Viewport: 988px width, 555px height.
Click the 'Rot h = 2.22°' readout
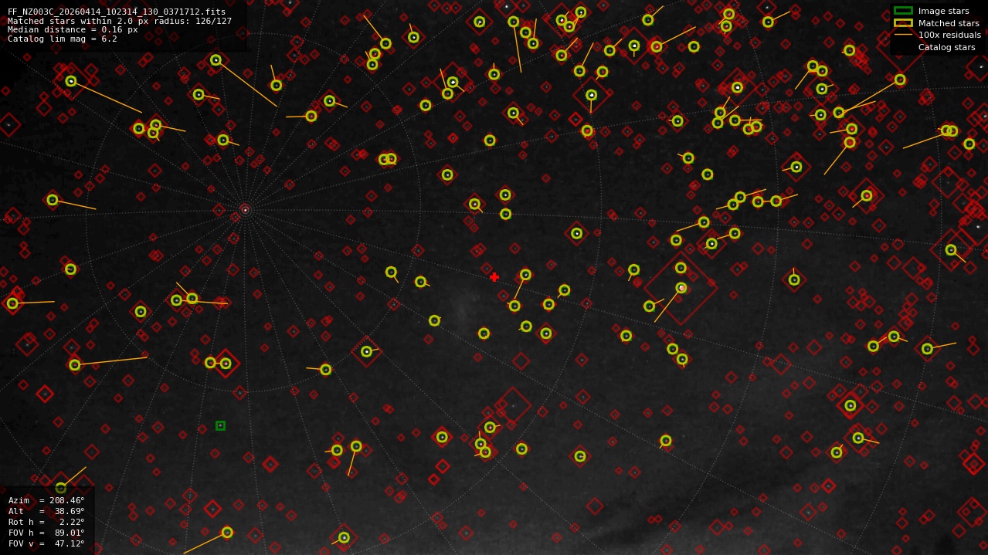click(x=46, y=522)
